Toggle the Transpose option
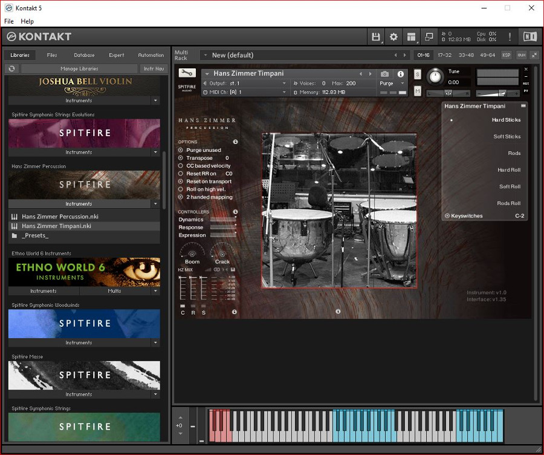 coord(180,158)
